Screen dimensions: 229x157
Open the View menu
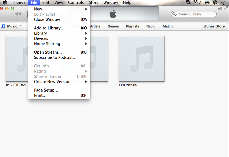[59, 2]
